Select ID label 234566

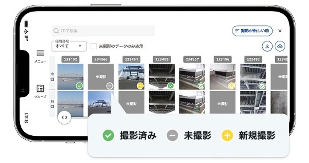click(101, 59)
